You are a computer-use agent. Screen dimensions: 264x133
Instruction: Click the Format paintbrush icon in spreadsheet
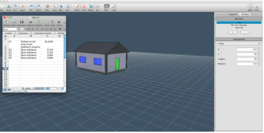click(x=59, y=22)
